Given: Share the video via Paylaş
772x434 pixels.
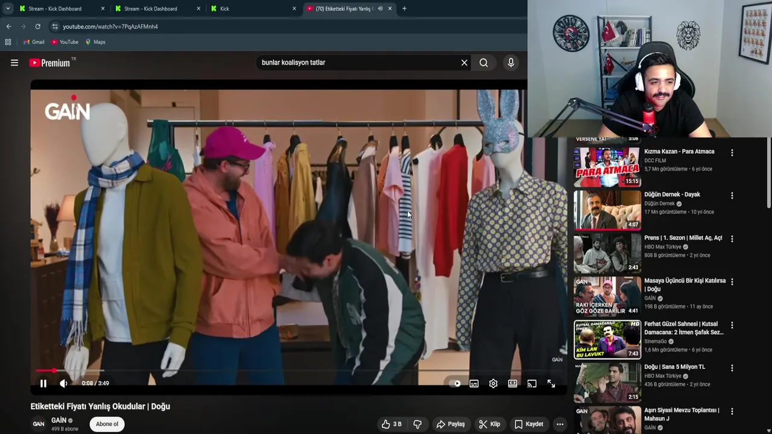Looking at the screenshot, I should click(x=451, y=424).
